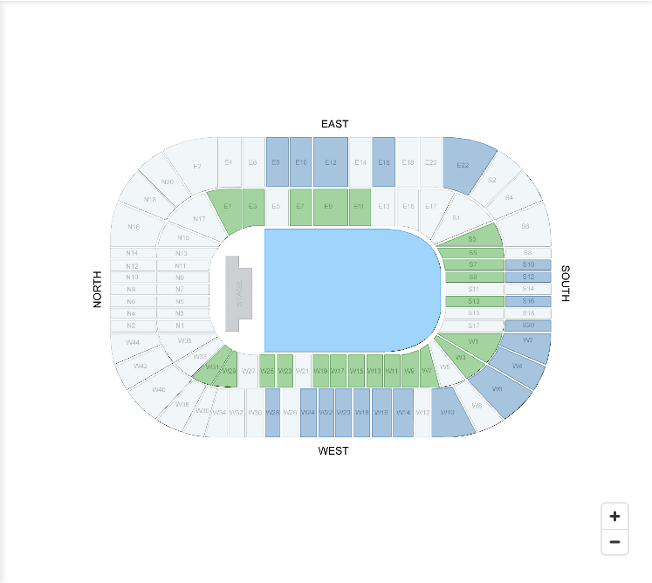Click the zoom out minus button

click(x=614, y=542)
